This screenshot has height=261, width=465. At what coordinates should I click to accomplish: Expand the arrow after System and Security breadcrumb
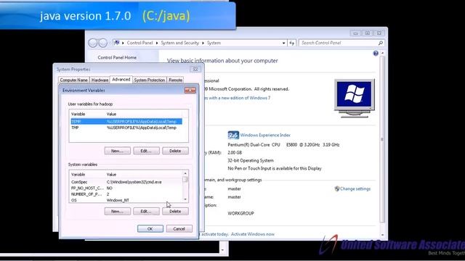[x=203, y=43]
